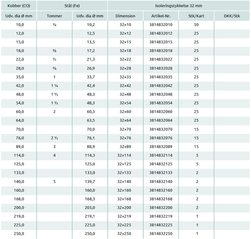
Task: Select the steel diameter value 26,9
Action: coord(91,68)
